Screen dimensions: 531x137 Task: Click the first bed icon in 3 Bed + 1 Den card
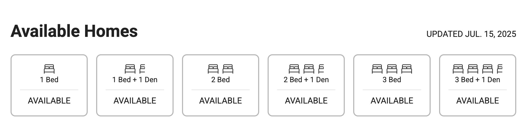click(x=458, y=69)
